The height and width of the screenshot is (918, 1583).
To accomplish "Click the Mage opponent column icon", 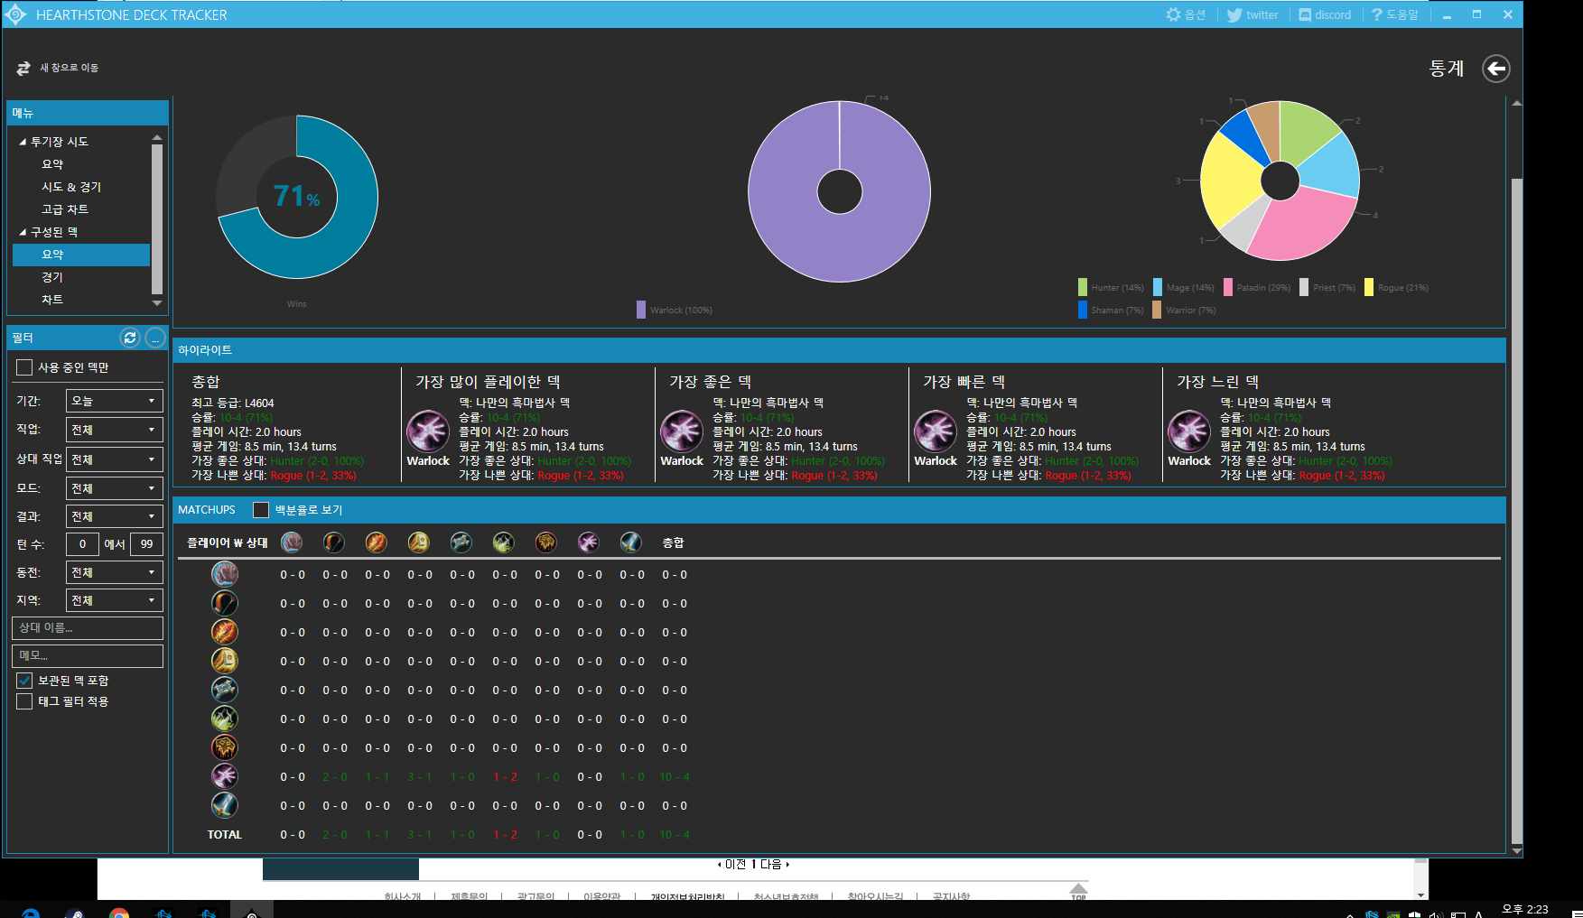I will (377, 542).
